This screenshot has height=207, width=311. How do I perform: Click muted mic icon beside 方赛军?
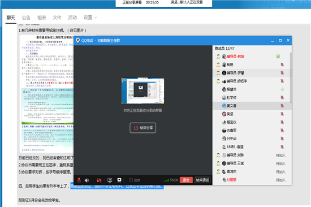[282, 131]
